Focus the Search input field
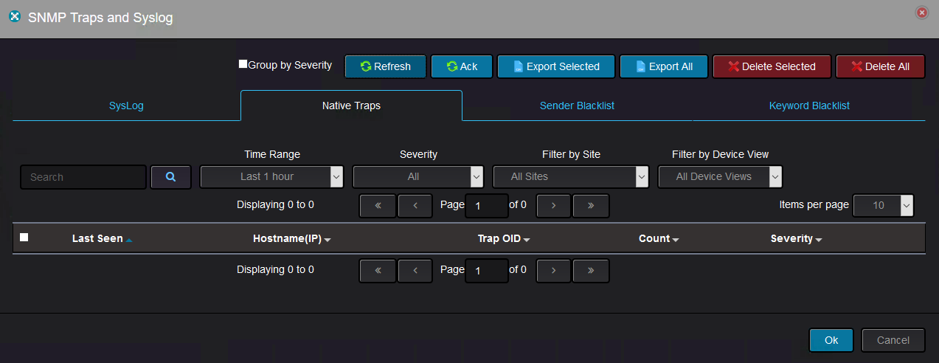The height and width of the screenshot is (363, 939). pos(83,177)
